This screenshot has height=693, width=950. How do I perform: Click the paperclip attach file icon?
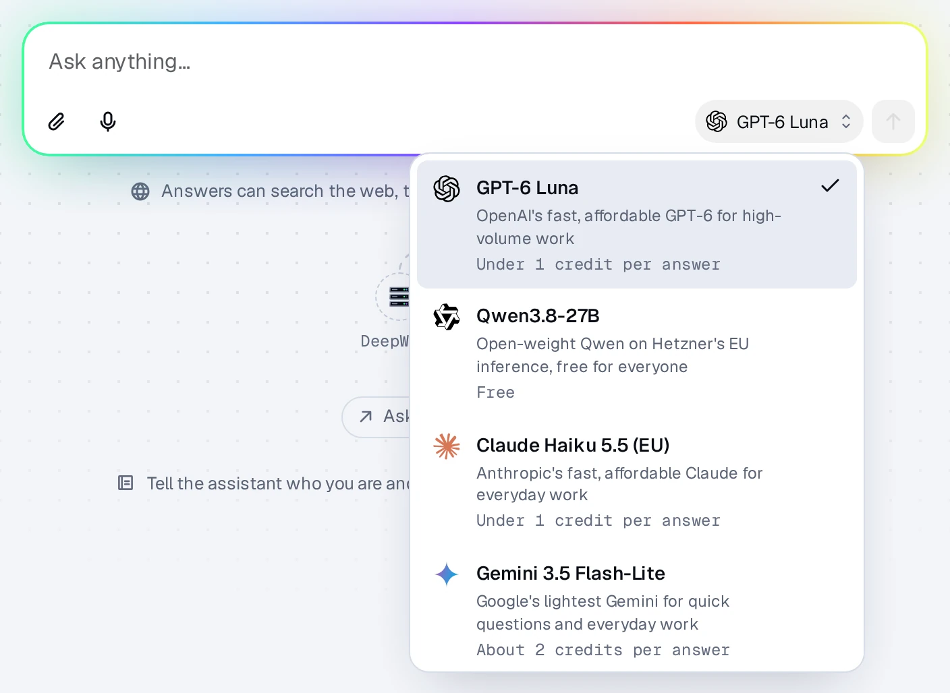click(x=57, y=121)
